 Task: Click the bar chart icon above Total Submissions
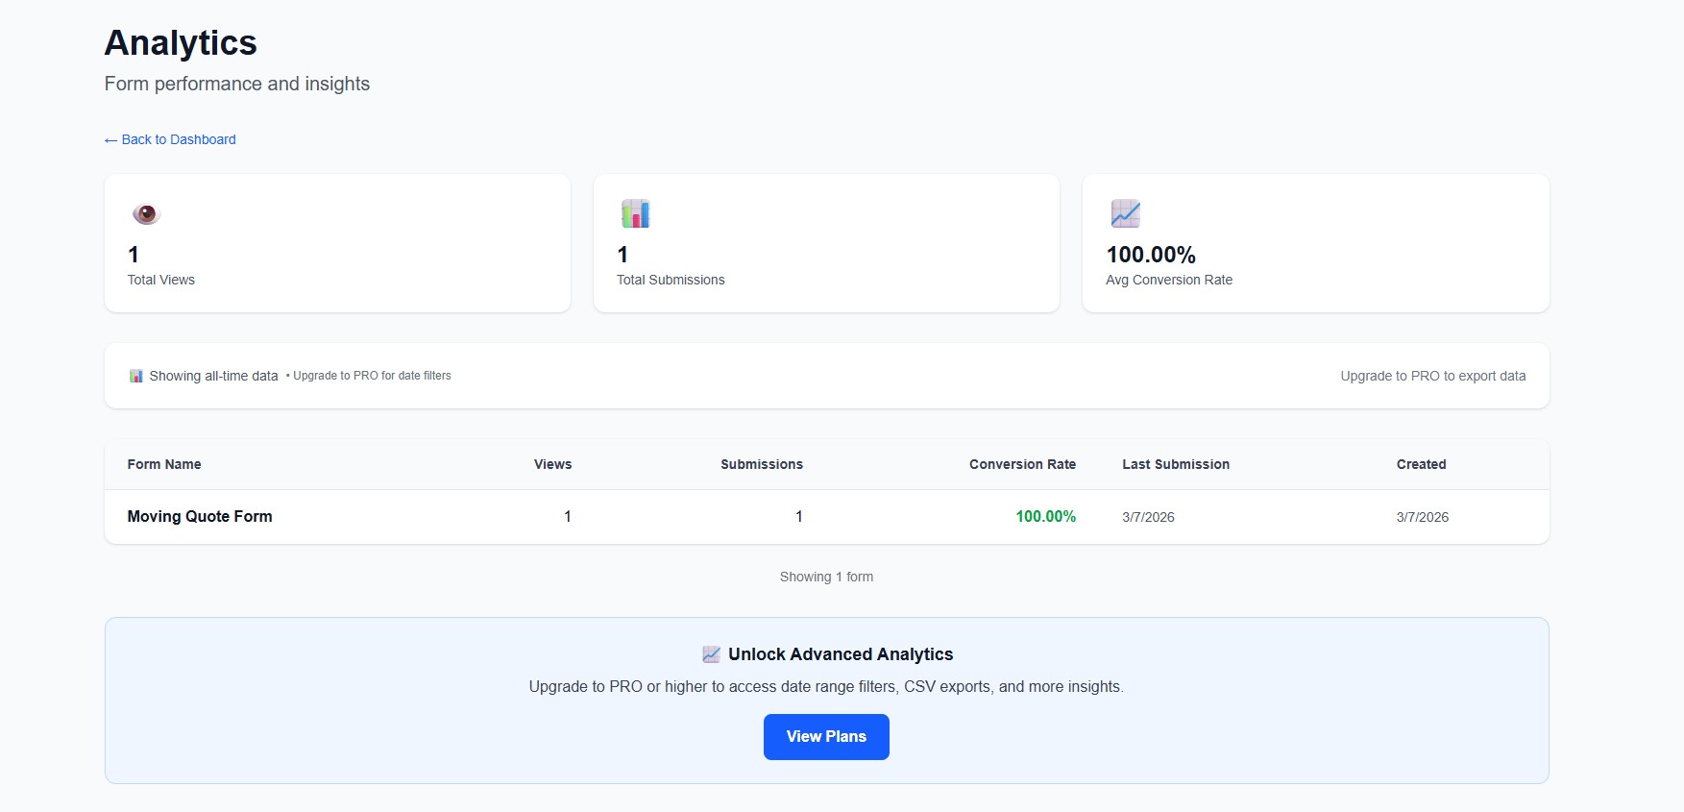(x=635, y=213)
